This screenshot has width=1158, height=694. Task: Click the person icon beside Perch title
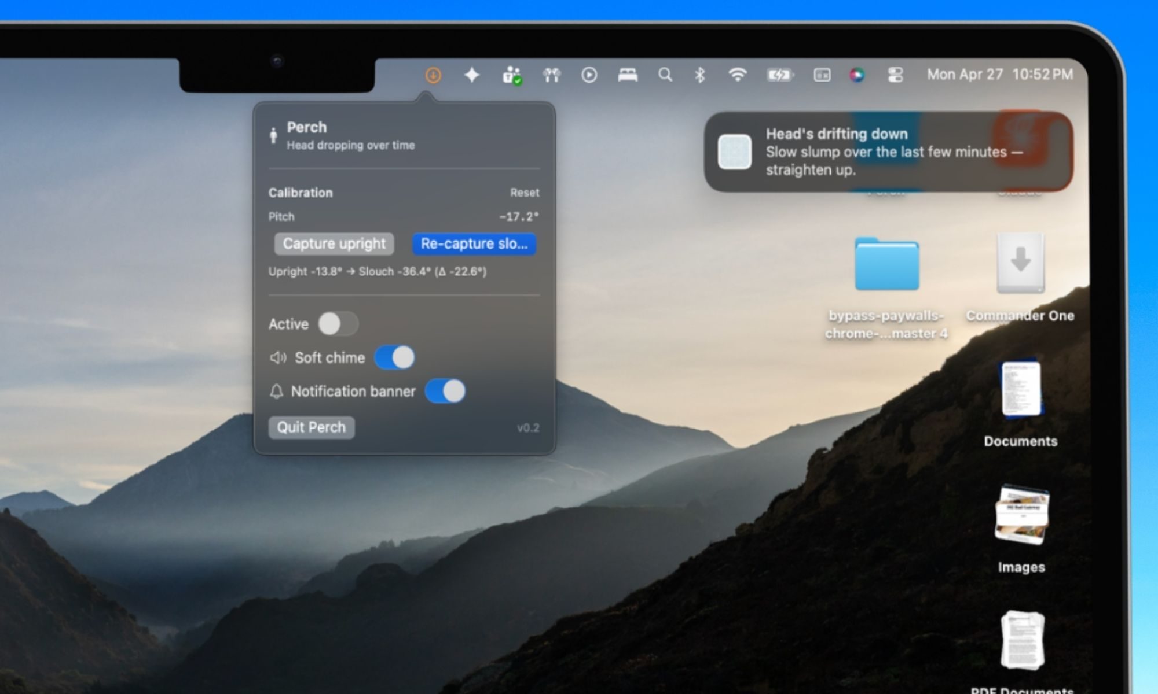(273, 136)
